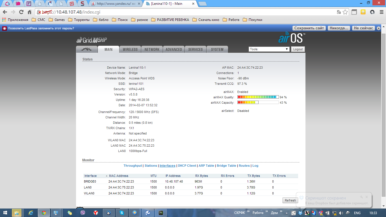Click the browser home icon
386x217 pixels.
point(29,12)
